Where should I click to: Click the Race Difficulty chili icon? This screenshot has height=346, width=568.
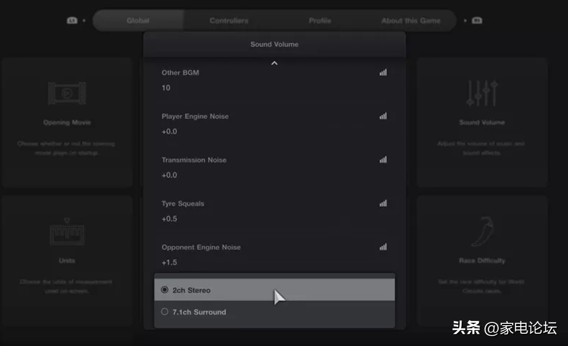pos(482,232)
